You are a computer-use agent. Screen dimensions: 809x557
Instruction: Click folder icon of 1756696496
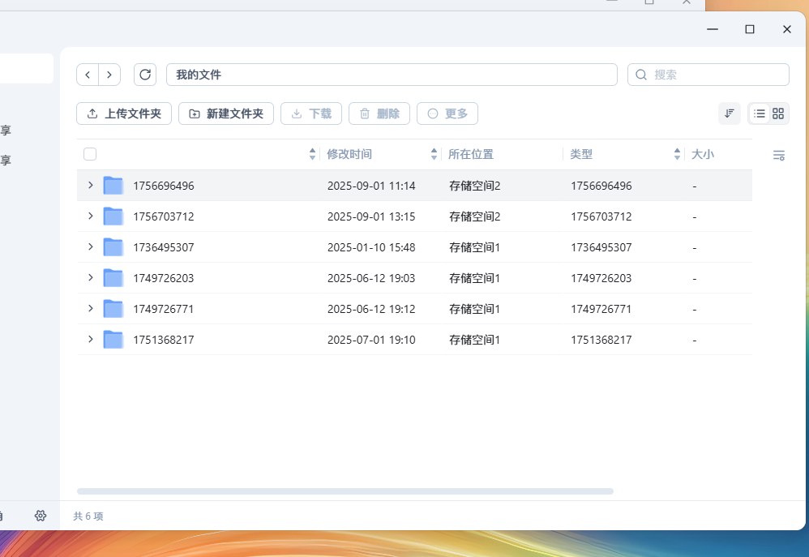tap(113, 186)
